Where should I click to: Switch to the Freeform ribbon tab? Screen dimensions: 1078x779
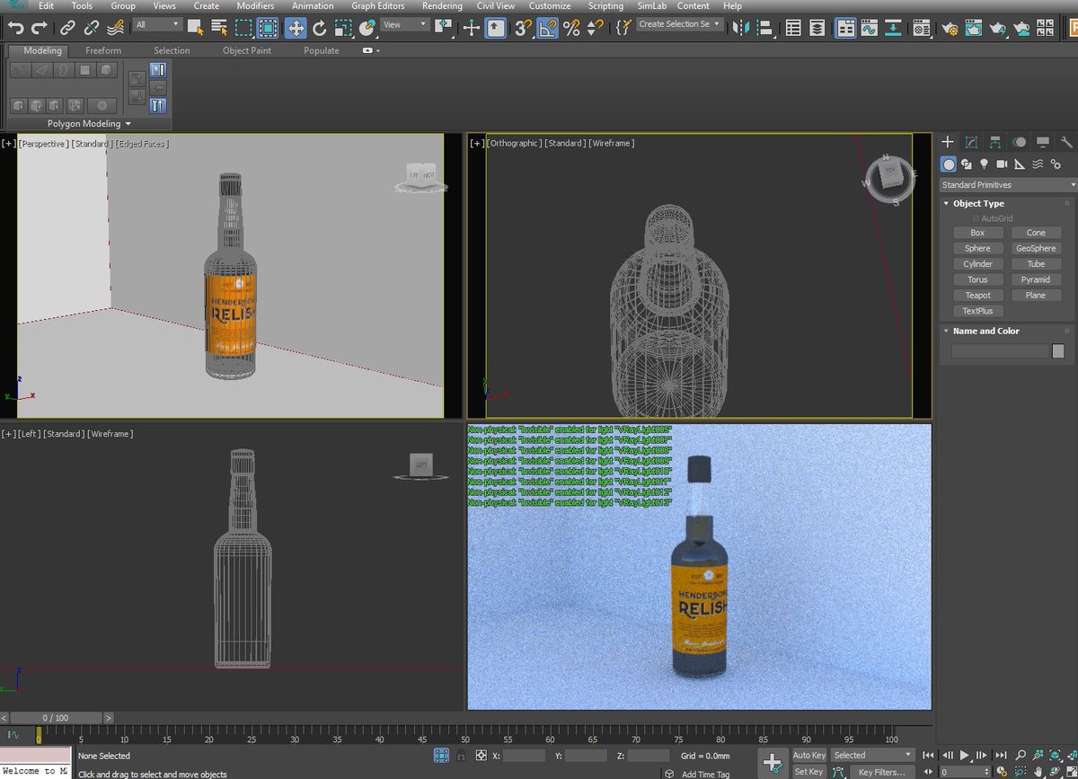click(x=103, y=50)
